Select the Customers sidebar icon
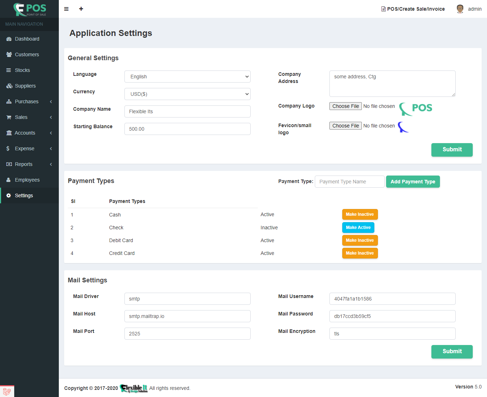The image size is (487, 397). [x=9, y=54]
